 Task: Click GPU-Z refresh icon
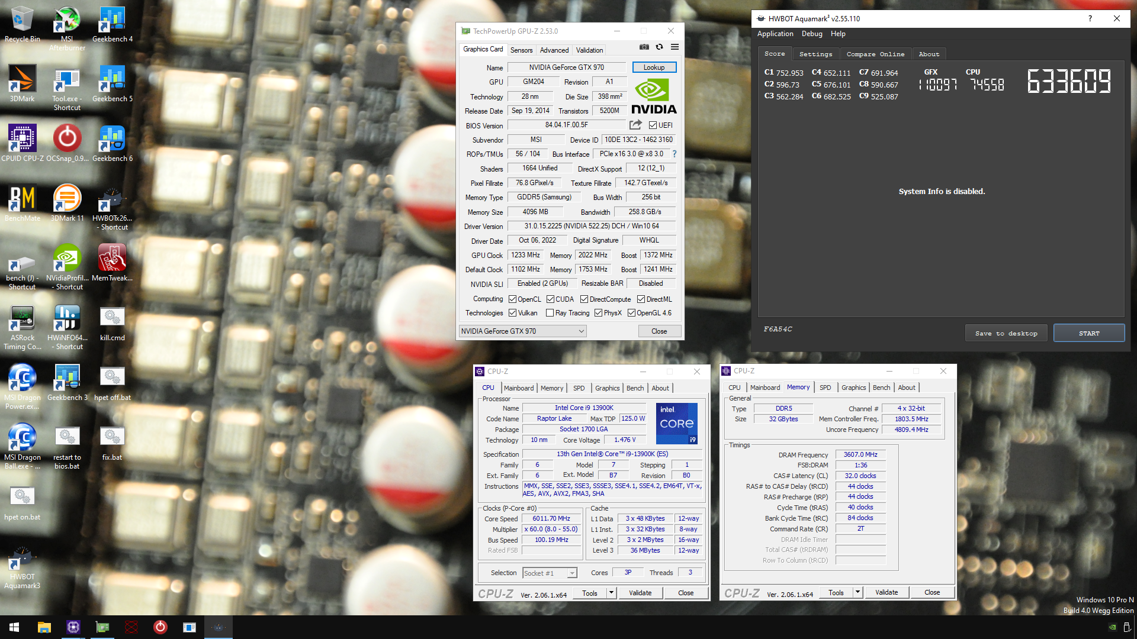(659, 47)
